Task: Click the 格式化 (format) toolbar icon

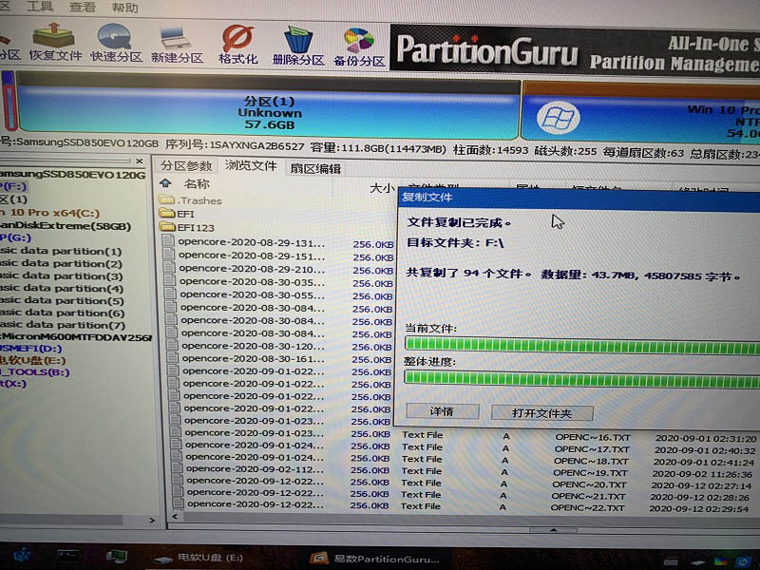Action: click(x=237, y=45)
